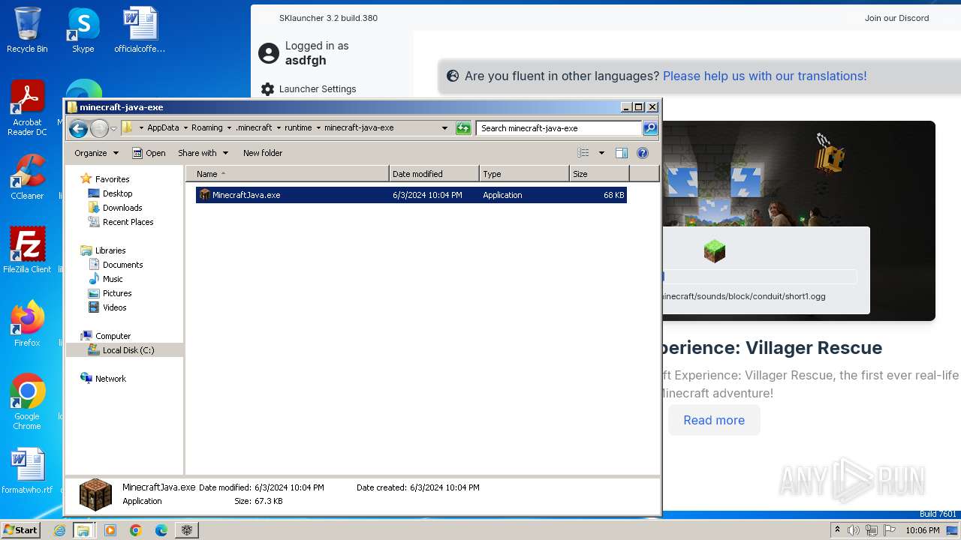Open recent pages dropdown next to Forward

[113, 129]
